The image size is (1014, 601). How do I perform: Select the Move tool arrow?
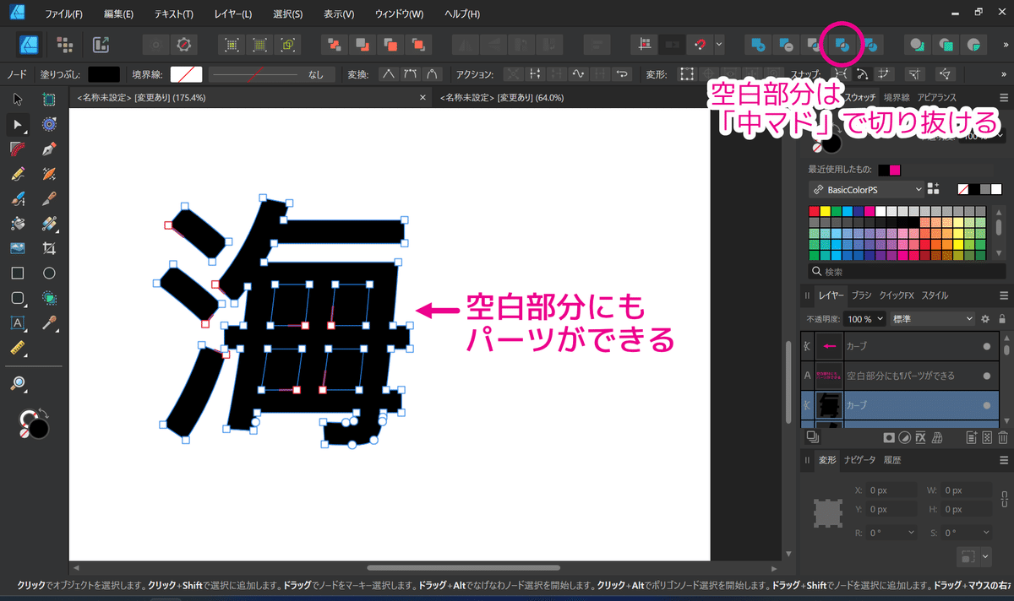18,100
